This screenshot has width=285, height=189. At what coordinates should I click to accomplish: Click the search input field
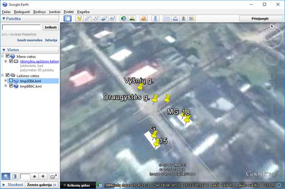pyautogui.click(x=22, y=27)
